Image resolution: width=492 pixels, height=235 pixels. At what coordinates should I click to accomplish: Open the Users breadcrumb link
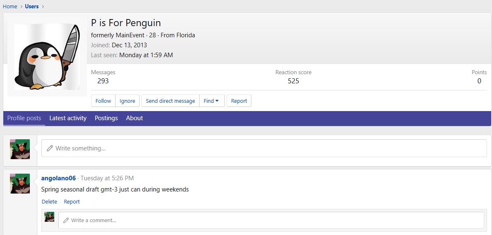pos(32,6)
